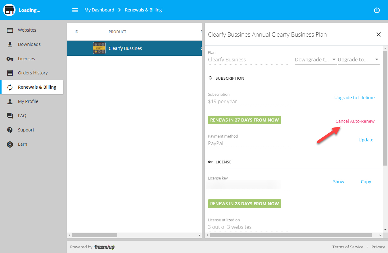The height and width of the screenshot is (253, 388).
Task: Click product table scroll right arrow
Action: [199, 235]
